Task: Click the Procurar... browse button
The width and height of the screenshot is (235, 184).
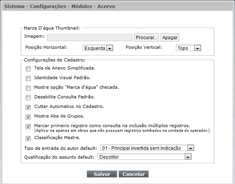Action: pyautogui.click(x=146, y=37)
